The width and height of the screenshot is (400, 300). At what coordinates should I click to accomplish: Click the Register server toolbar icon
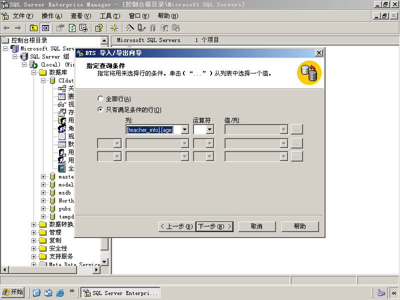tap(141, 28)
